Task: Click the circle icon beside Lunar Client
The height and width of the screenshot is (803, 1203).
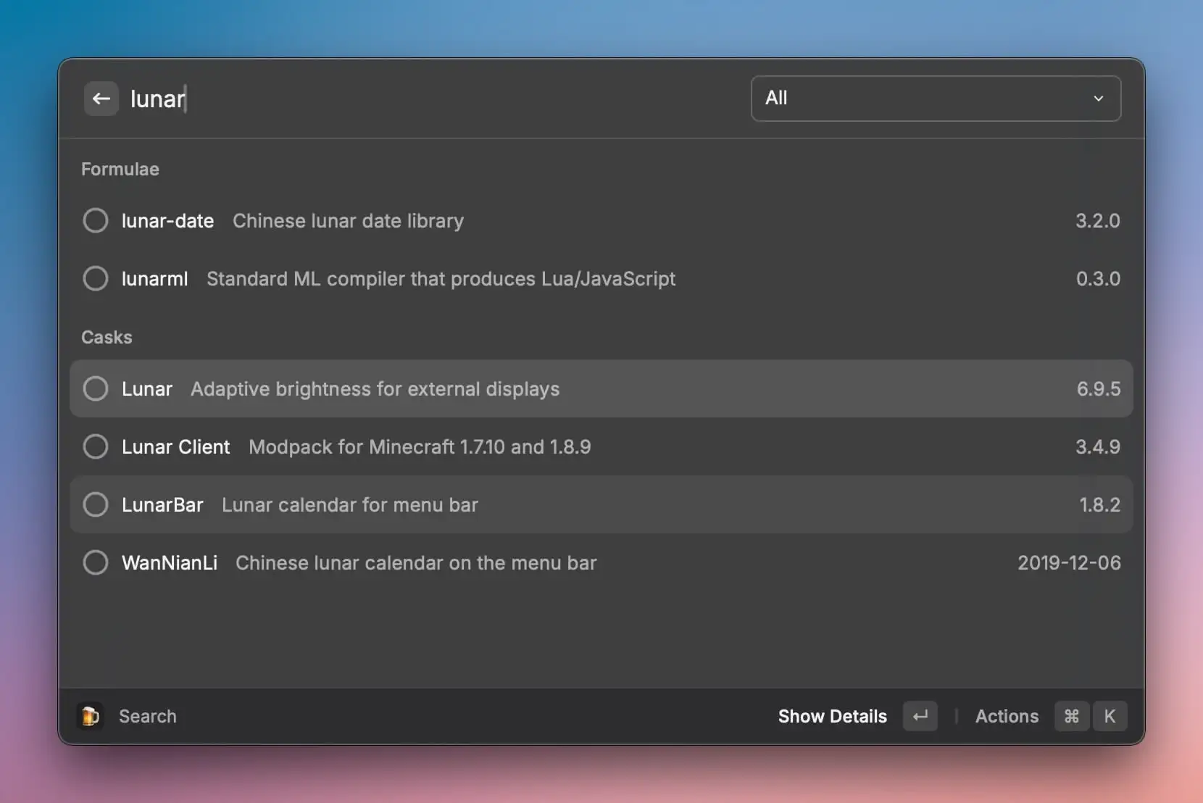Action: pos(96,446)
